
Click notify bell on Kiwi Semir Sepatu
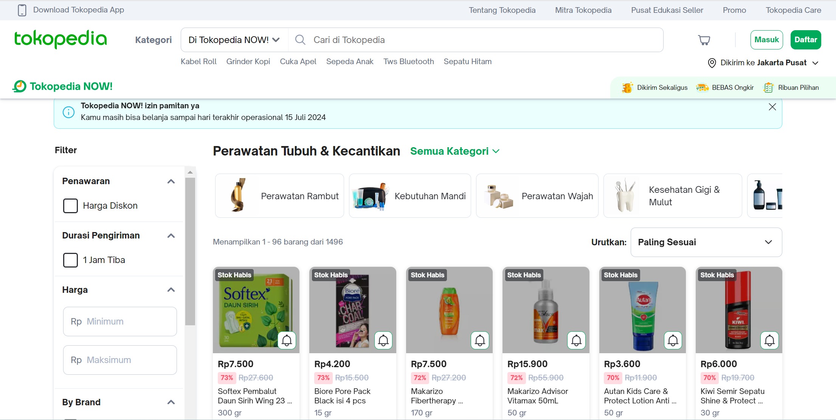(769, 340)
